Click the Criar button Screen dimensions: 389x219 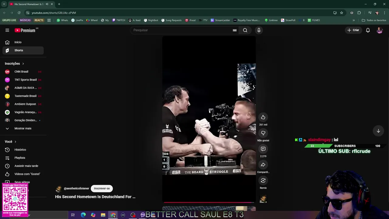point(353,30)
